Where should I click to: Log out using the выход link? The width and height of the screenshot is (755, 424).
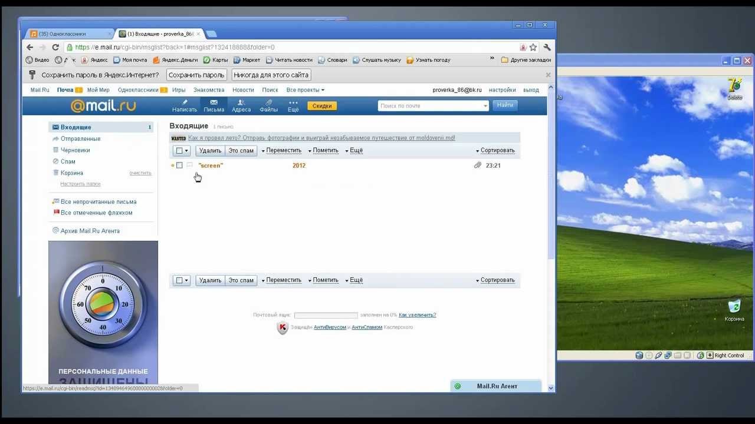(531, 90)
